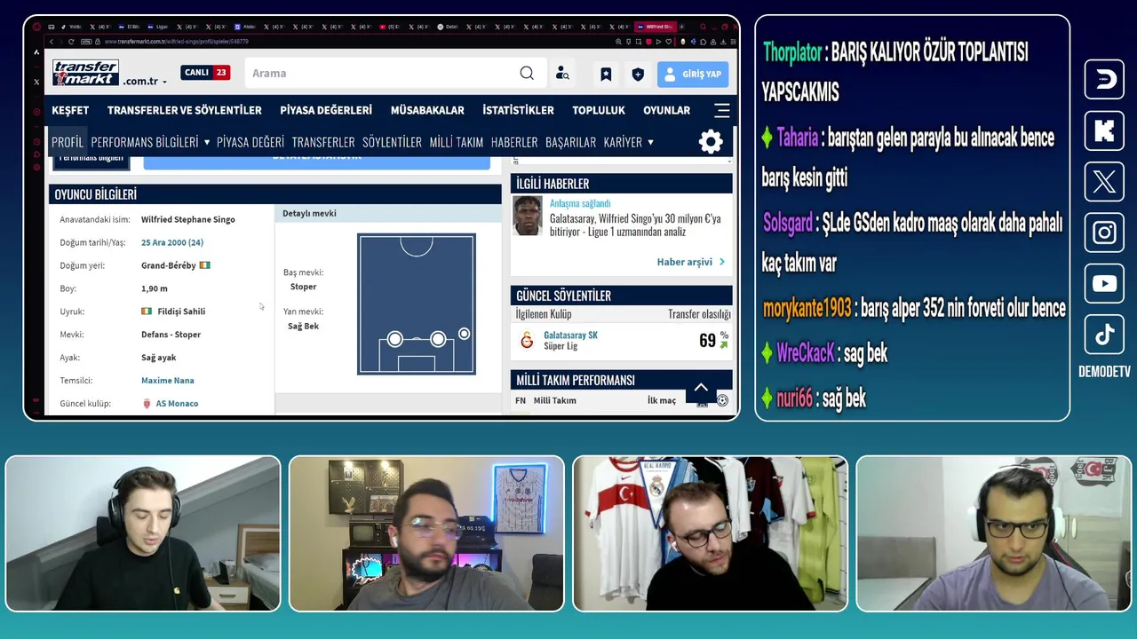Click the Transfermarkt logo
Viewport: 1137px width, 639px height.
(x=85, y=73)
